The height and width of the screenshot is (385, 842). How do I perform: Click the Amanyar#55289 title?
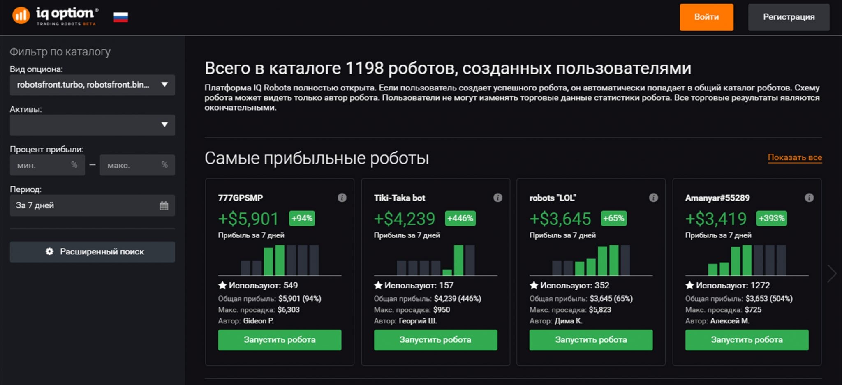click(x=717, y=198)
